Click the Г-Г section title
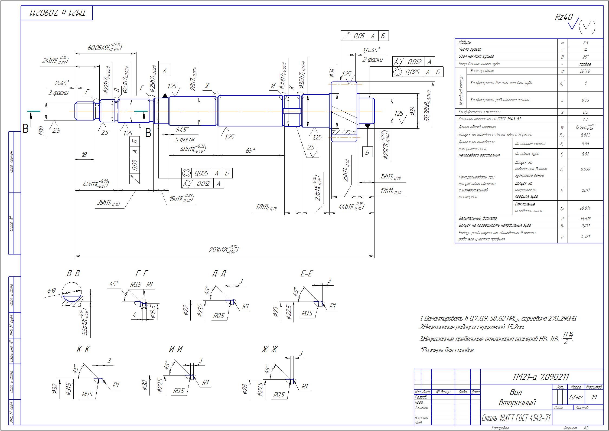 (x=142, y=274)
